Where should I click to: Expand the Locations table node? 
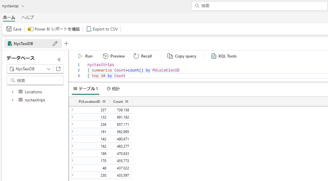12,92
